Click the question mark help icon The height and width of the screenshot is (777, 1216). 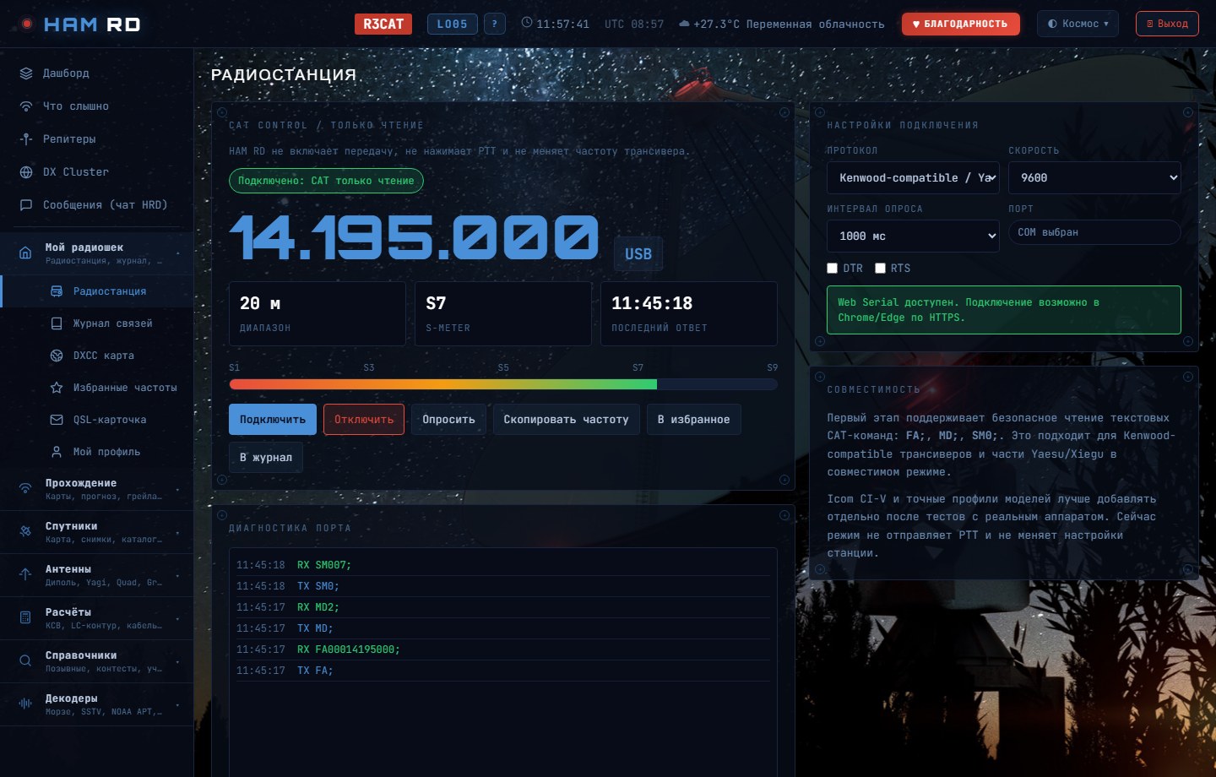tap(495, 24)
